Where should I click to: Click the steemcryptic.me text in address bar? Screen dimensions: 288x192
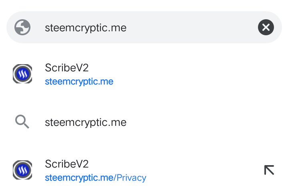coord(86,28)
